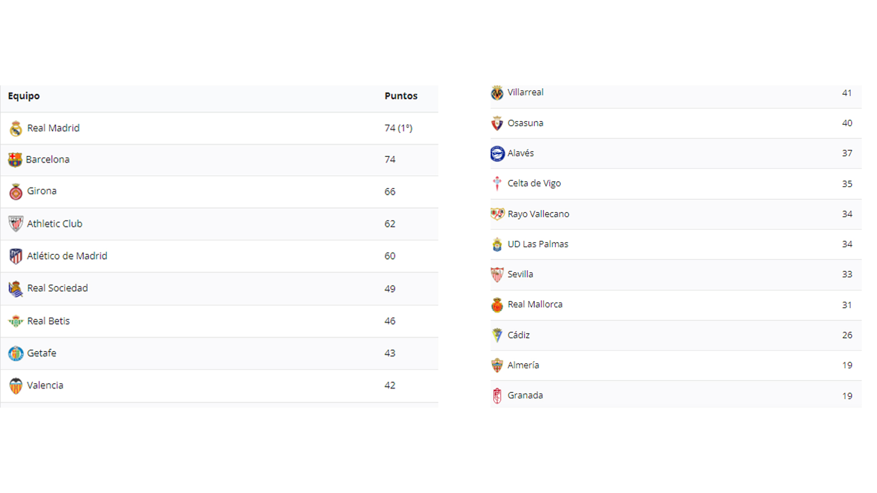Select the Rayo Vallecano team name

tap(538, 214)
